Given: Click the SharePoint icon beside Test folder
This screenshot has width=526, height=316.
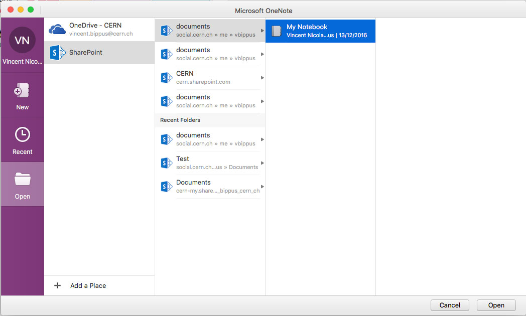Looking at the screenshot, I should tap(167, 163).
